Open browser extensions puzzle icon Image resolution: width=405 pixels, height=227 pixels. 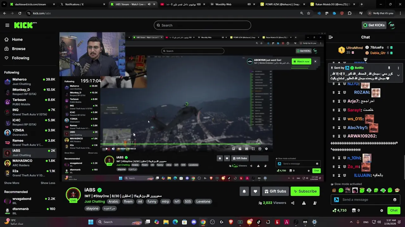(350, 13)
